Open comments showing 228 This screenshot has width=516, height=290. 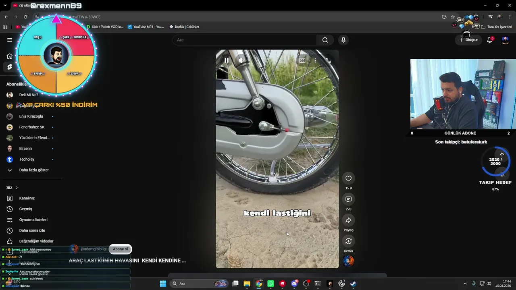tap(348, 199)
